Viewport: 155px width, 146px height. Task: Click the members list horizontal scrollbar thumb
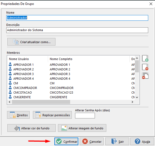tap(41, 102)
